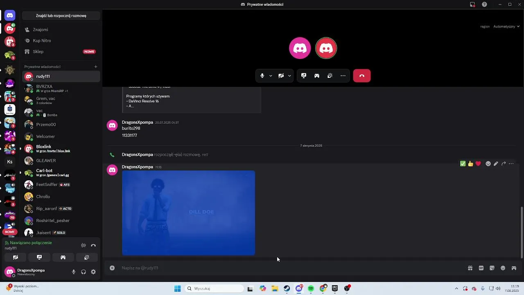The width and height of the screenshot is (524, 295).
Task: Open conversation with rudy111
Action: point(61,77)
